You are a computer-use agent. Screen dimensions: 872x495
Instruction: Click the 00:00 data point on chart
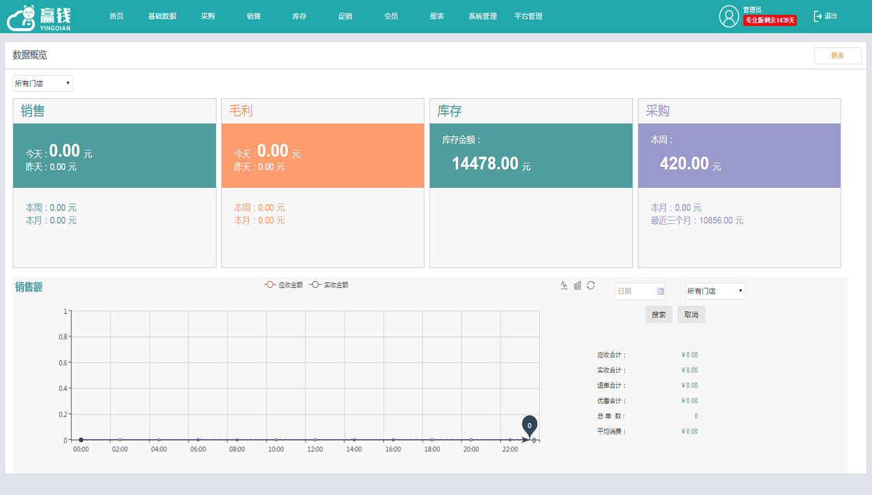coord(81,440)
